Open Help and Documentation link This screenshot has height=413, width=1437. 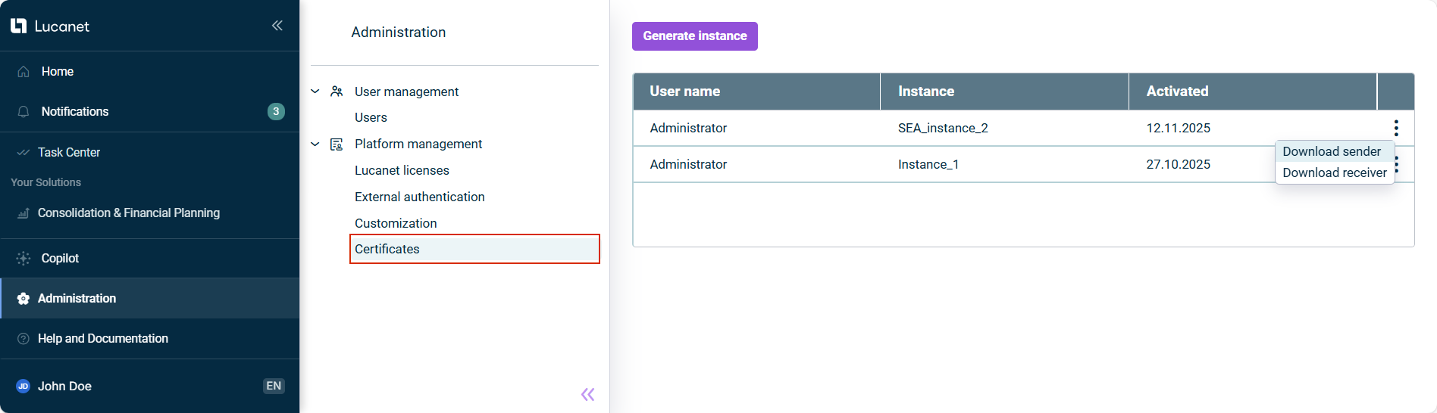pyautogui.click(x=103, y=339)
